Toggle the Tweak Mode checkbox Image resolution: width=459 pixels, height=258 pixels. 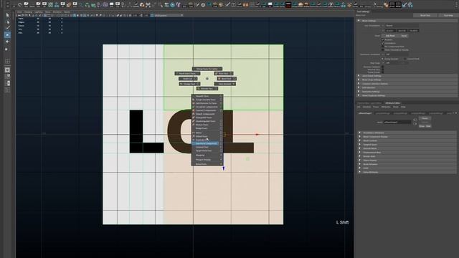(382, 72)
